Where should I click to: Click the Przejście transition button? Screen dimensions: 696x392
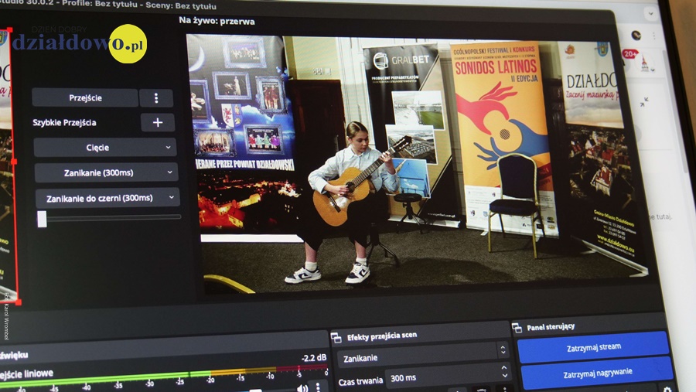85,97
